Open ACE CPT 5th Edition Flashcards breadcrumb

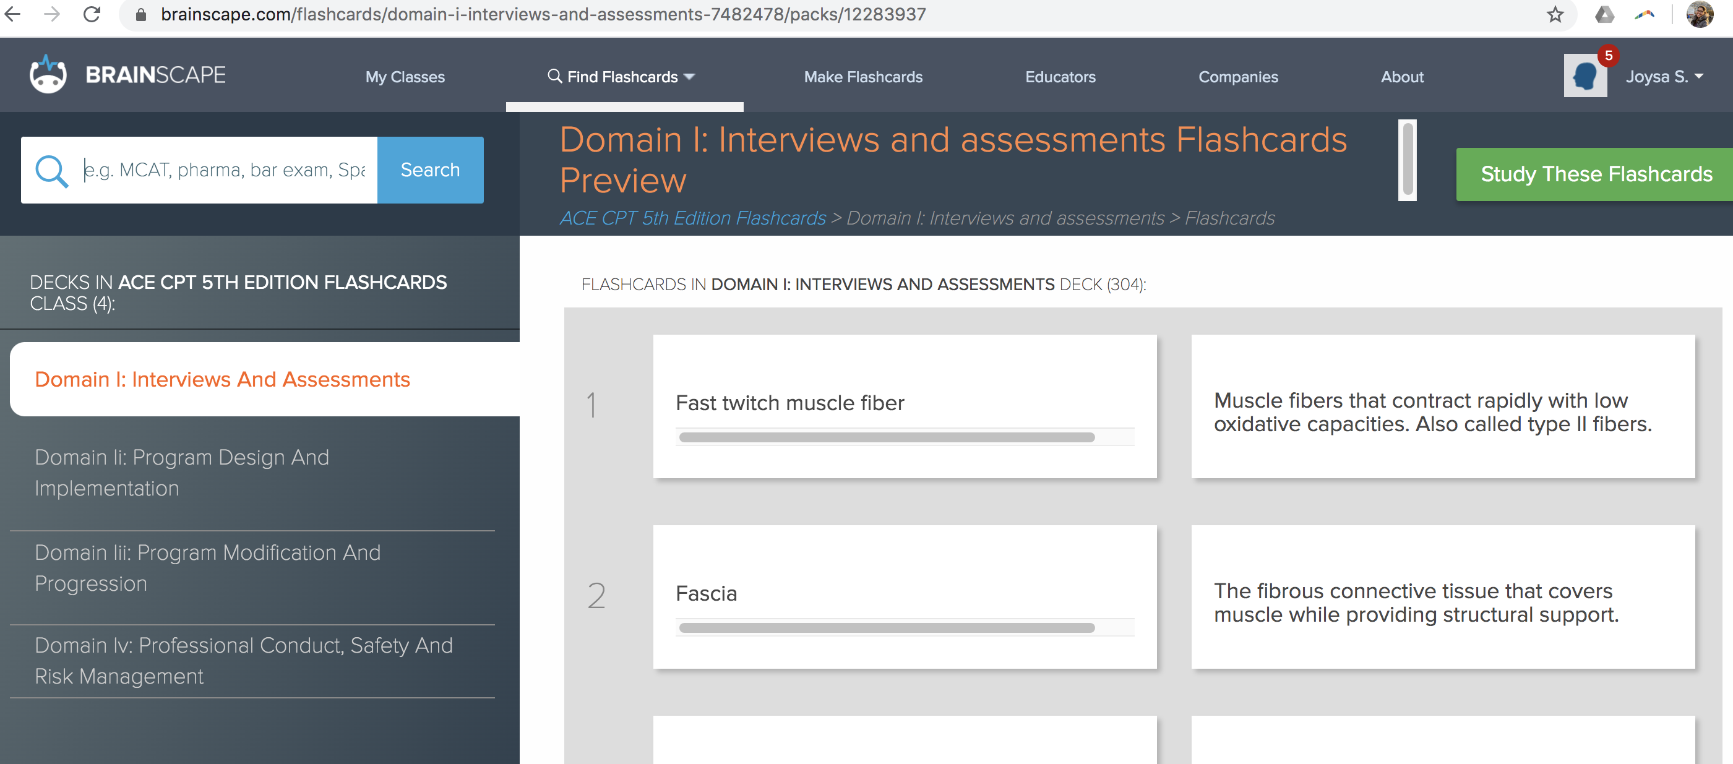pos(692,218)
